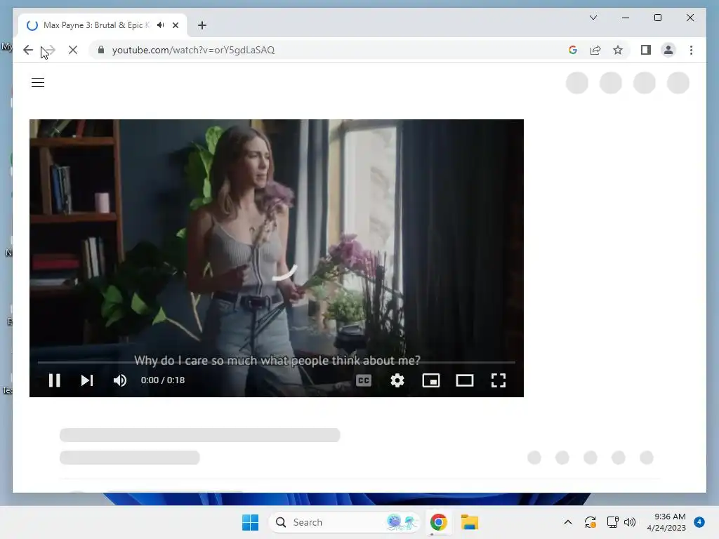The width and height of the screenshot is (719, 539).
Task: Minimize the Chrome window
Action: tap(626, 18)
